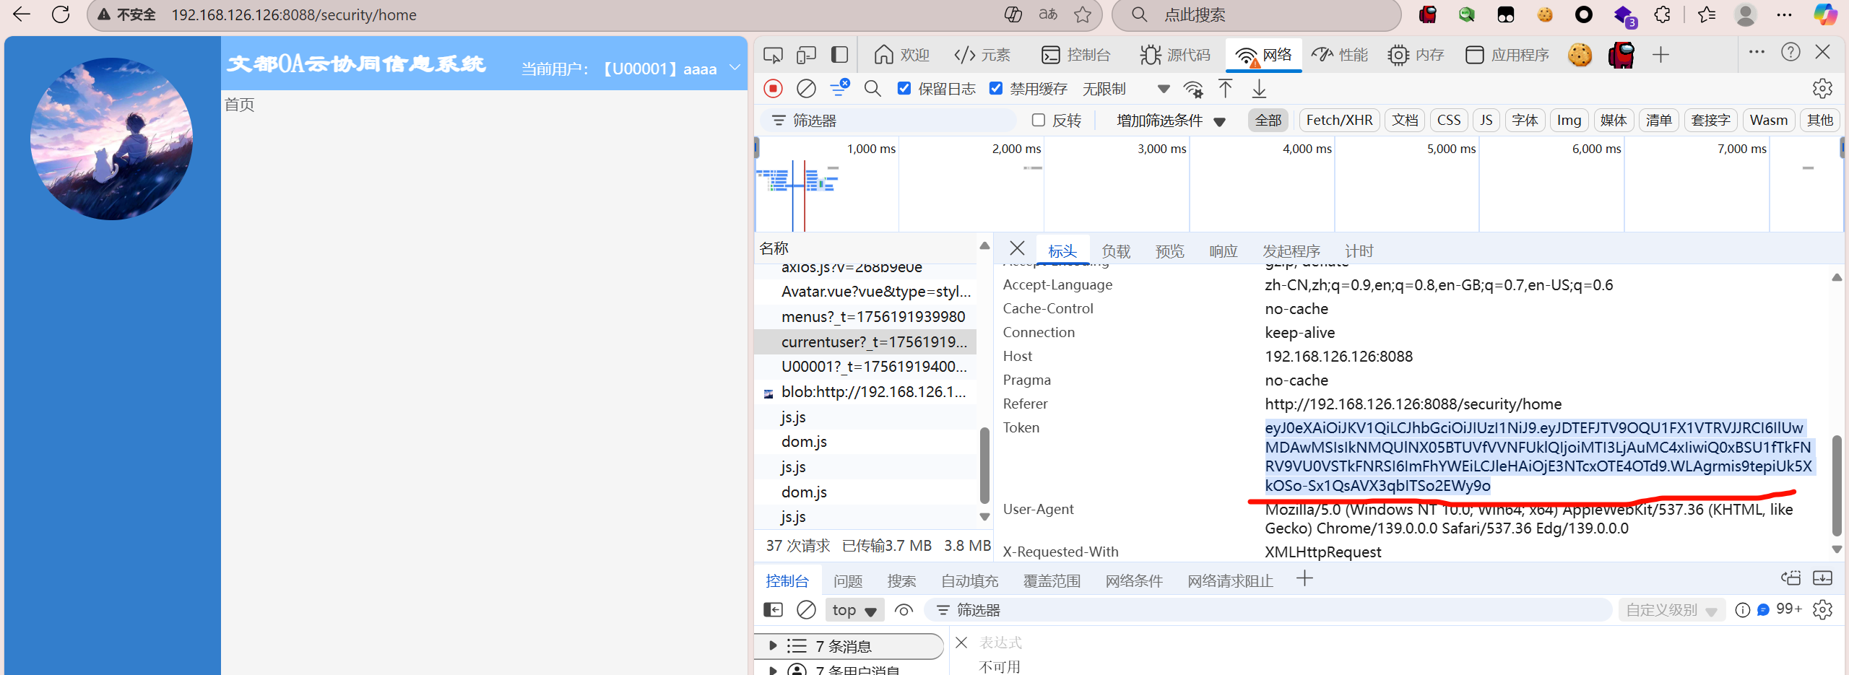
Task: Open the console top context dropdown
Action: pyautogui.click(x=854, y=610)
